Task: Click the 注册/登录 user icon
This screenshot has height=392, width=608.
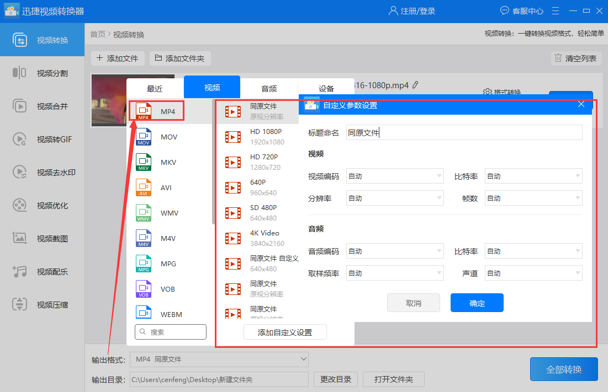Action: (393, 10)
